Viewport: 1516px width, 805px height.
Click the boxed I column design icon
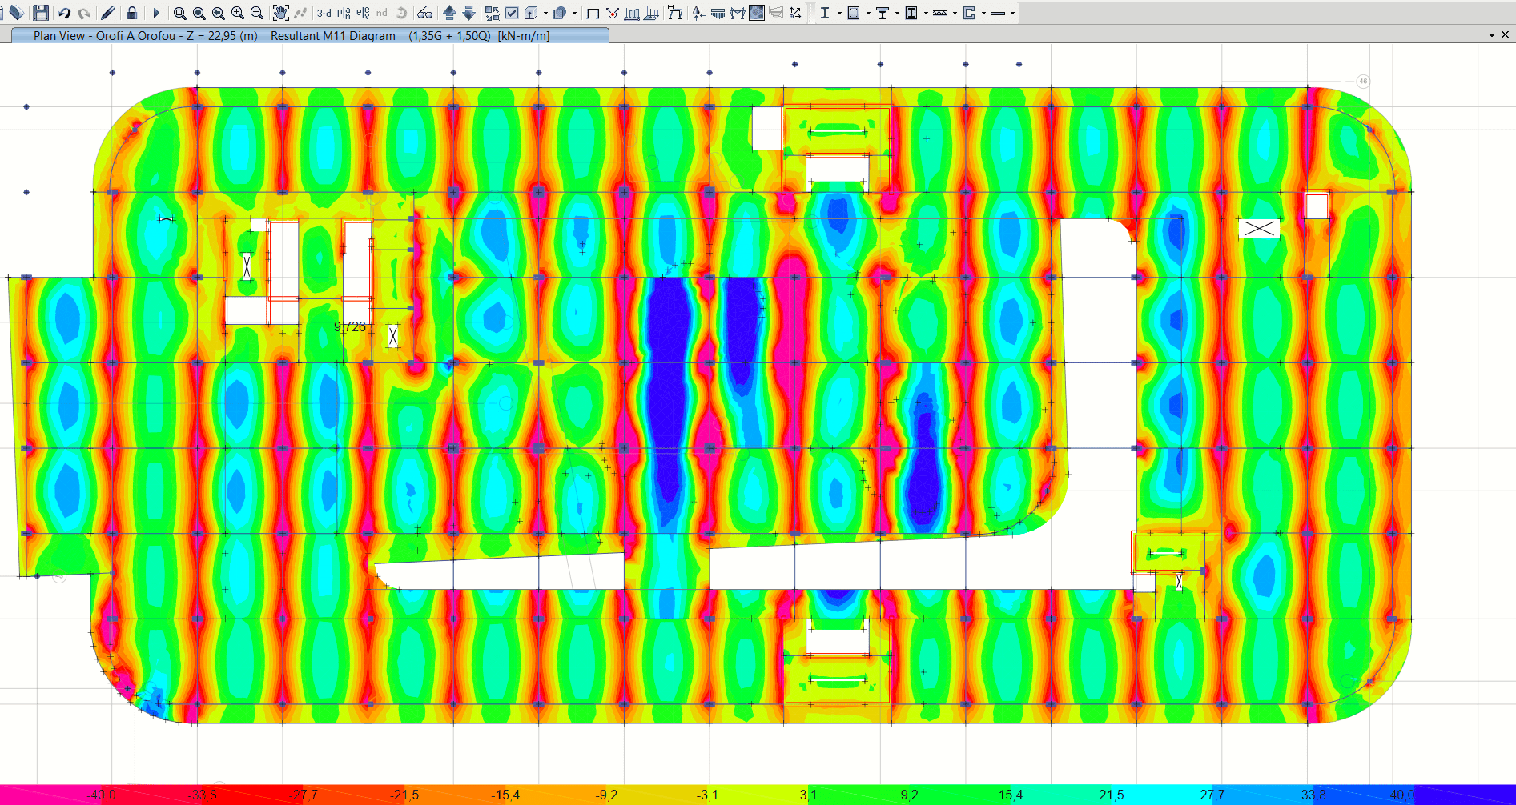911,13
